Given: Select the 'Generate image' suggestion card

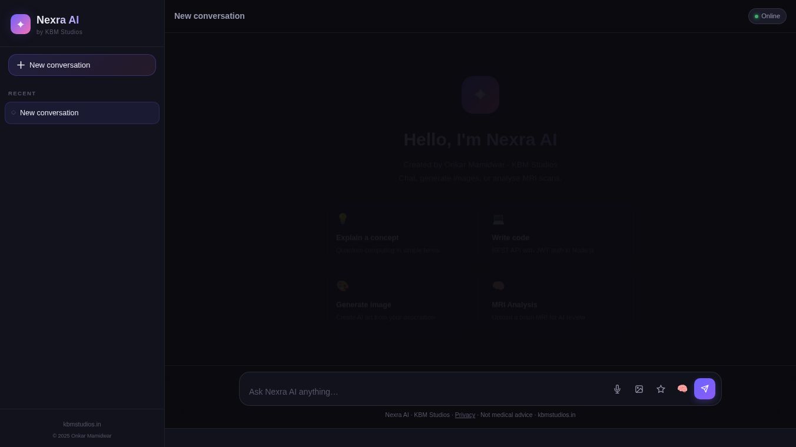Looking at the screenshot, I should (x=403, y=301).
